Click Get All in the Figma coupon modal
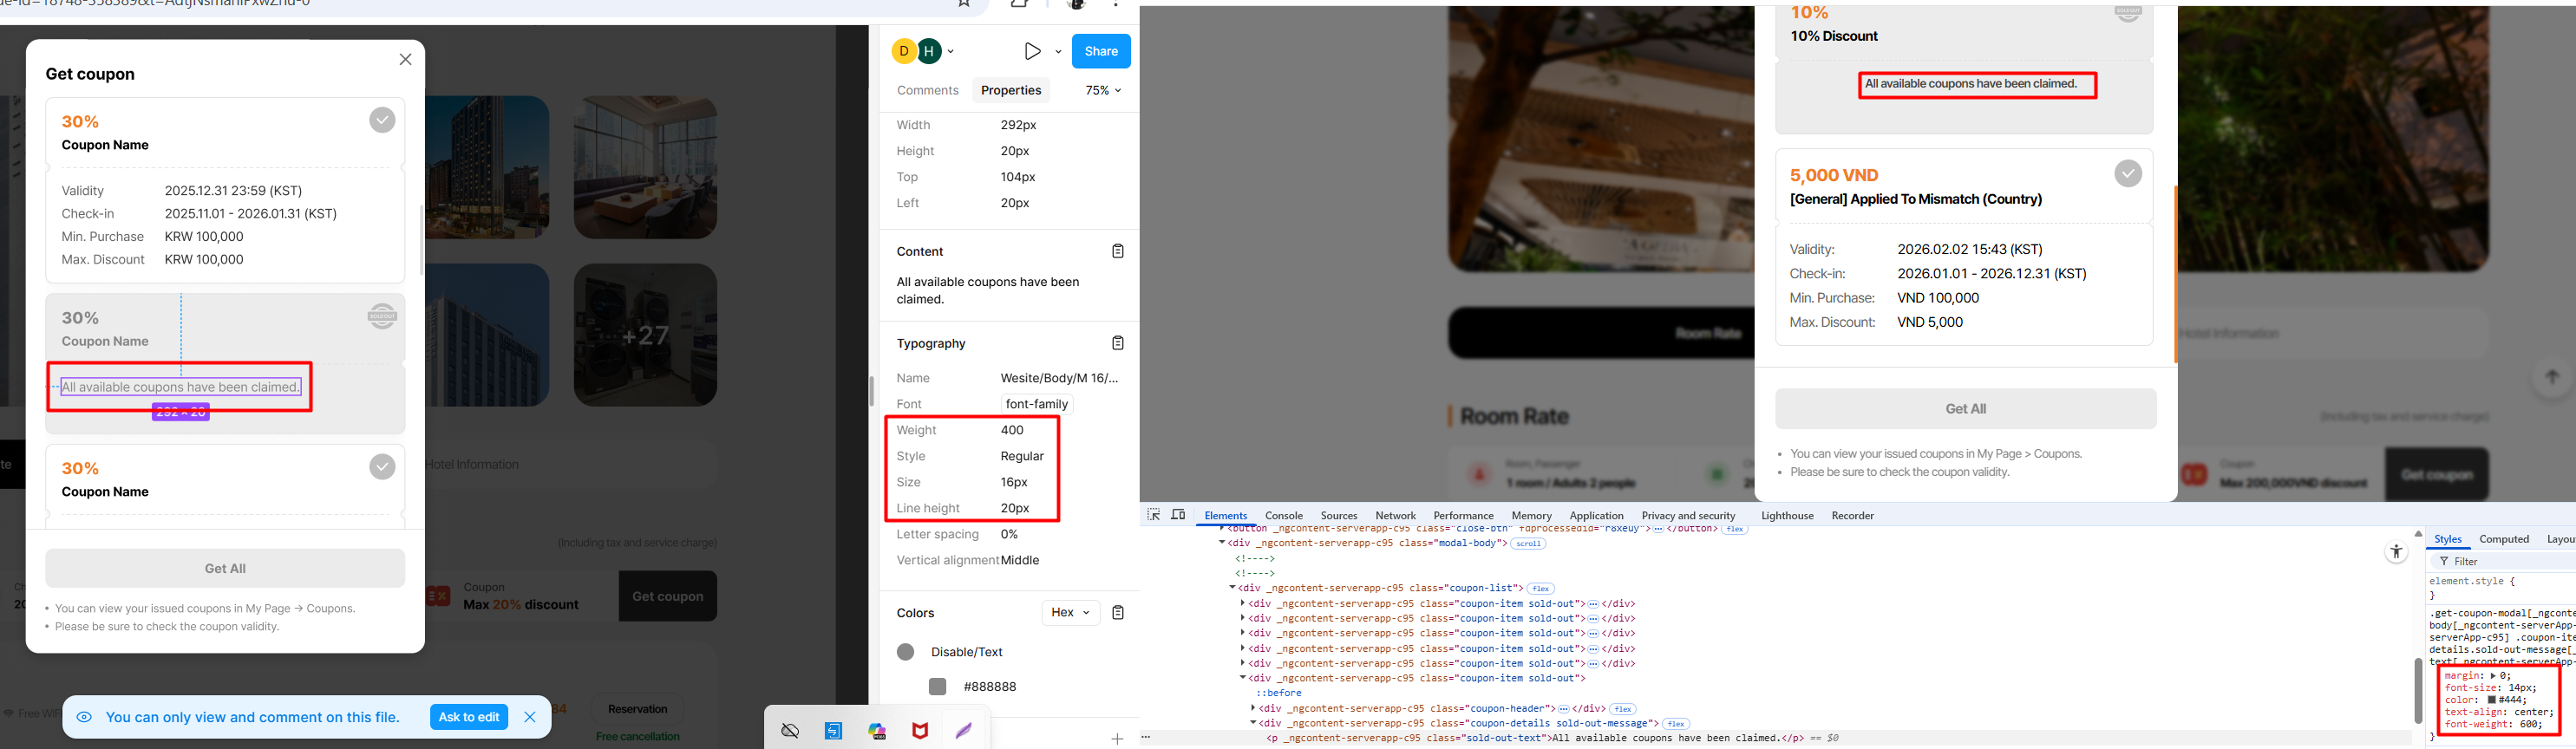The image size is (2576, 749). (x=225, y=568)
